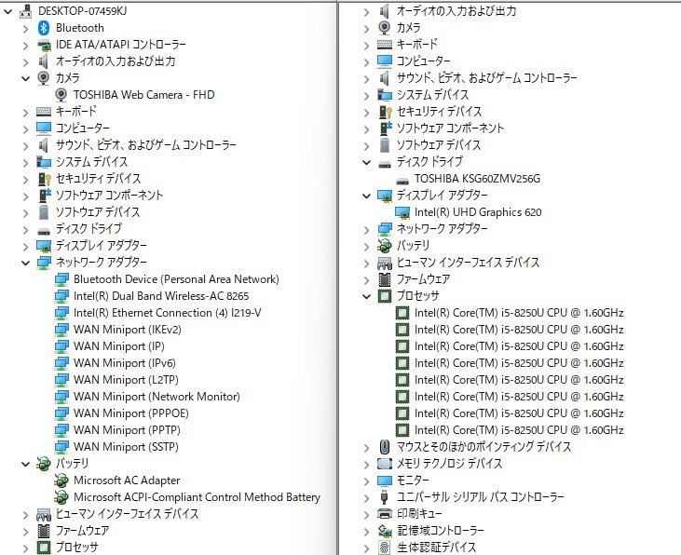Expand ユニバーサル シリアル バス コントローラー category
Screen dimensions: 681x555
[x=366, y=497]
